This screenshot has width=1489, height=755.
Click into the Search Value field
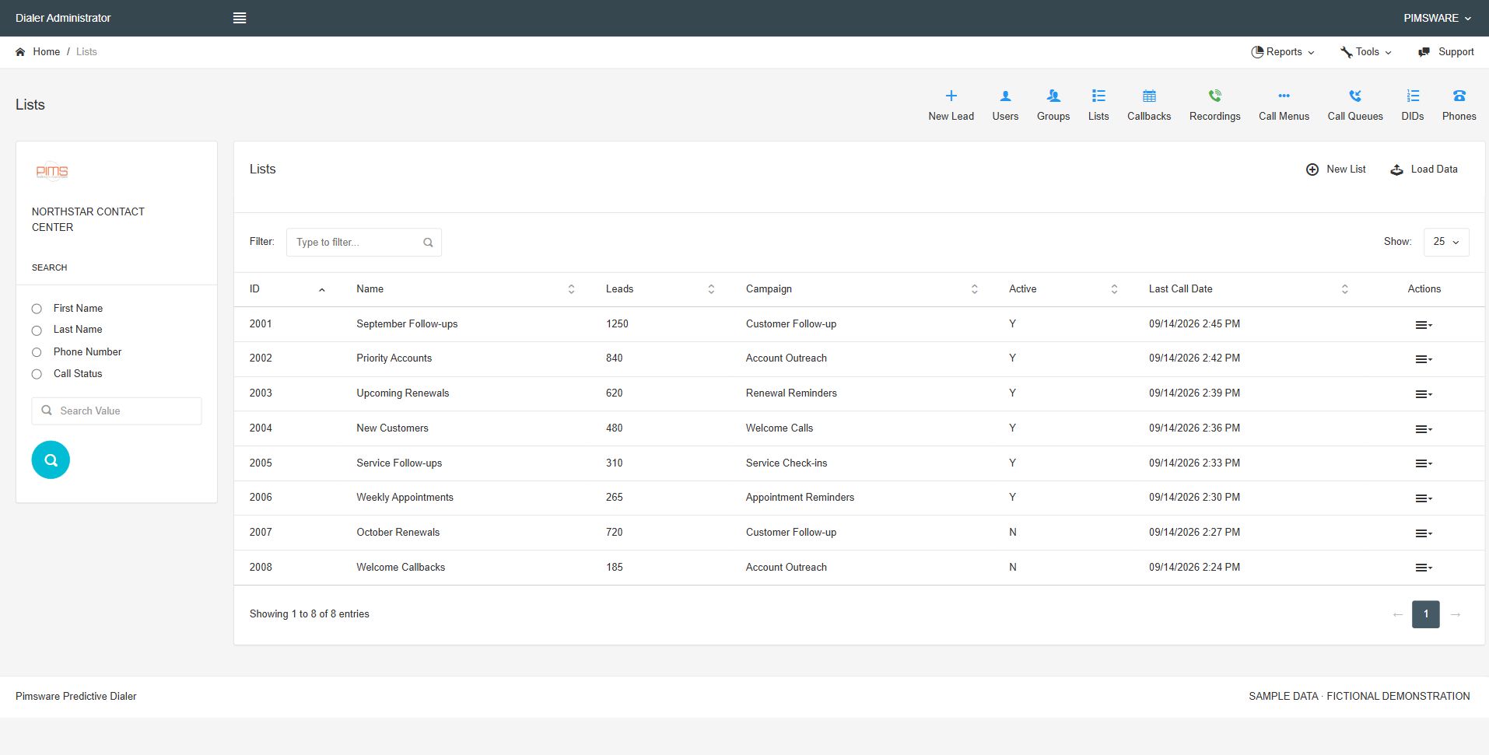point(117,411)
